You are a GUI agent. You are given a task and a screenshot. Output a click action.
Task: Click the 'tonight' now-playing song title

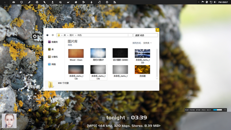click(115, 118)
